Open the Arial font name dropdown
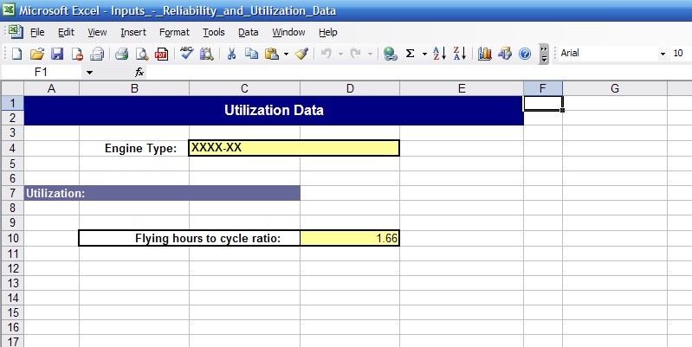692x347 pixels. tap(663, 54)
